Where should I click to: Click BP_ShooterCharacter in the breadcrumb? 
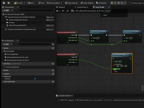click(86, 11)
